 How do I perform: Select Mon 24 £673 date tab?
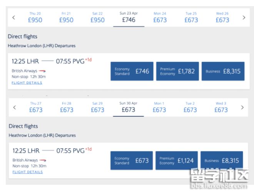tap(160, 17)
